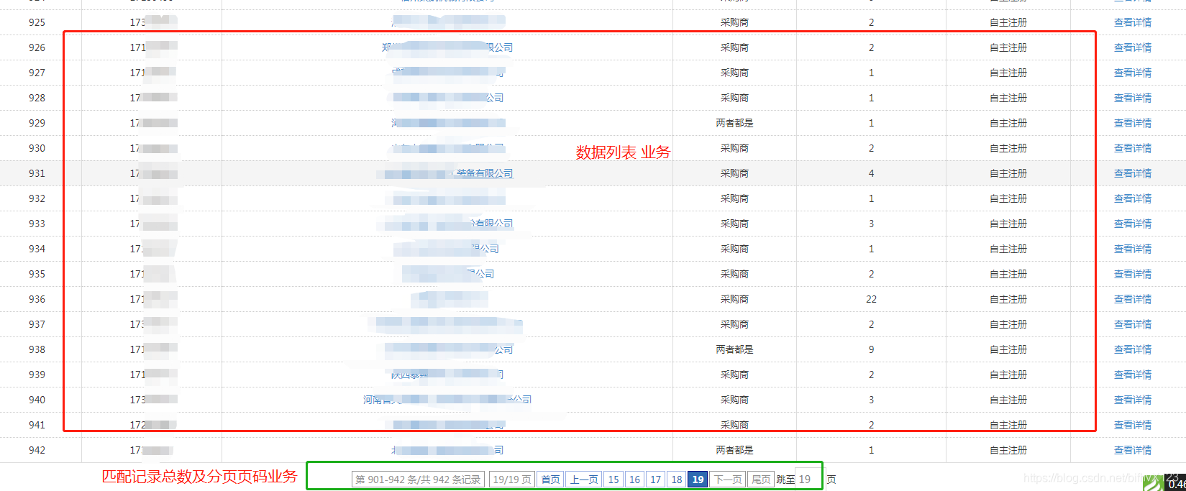Open 查看详情 for row 936

click(1132, 299)
